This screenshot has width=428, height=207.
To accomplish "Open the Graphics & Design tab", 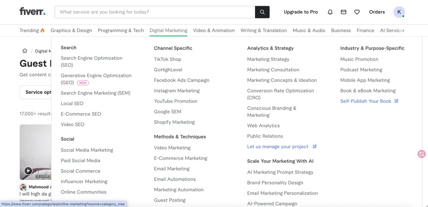I will (71, 30).
